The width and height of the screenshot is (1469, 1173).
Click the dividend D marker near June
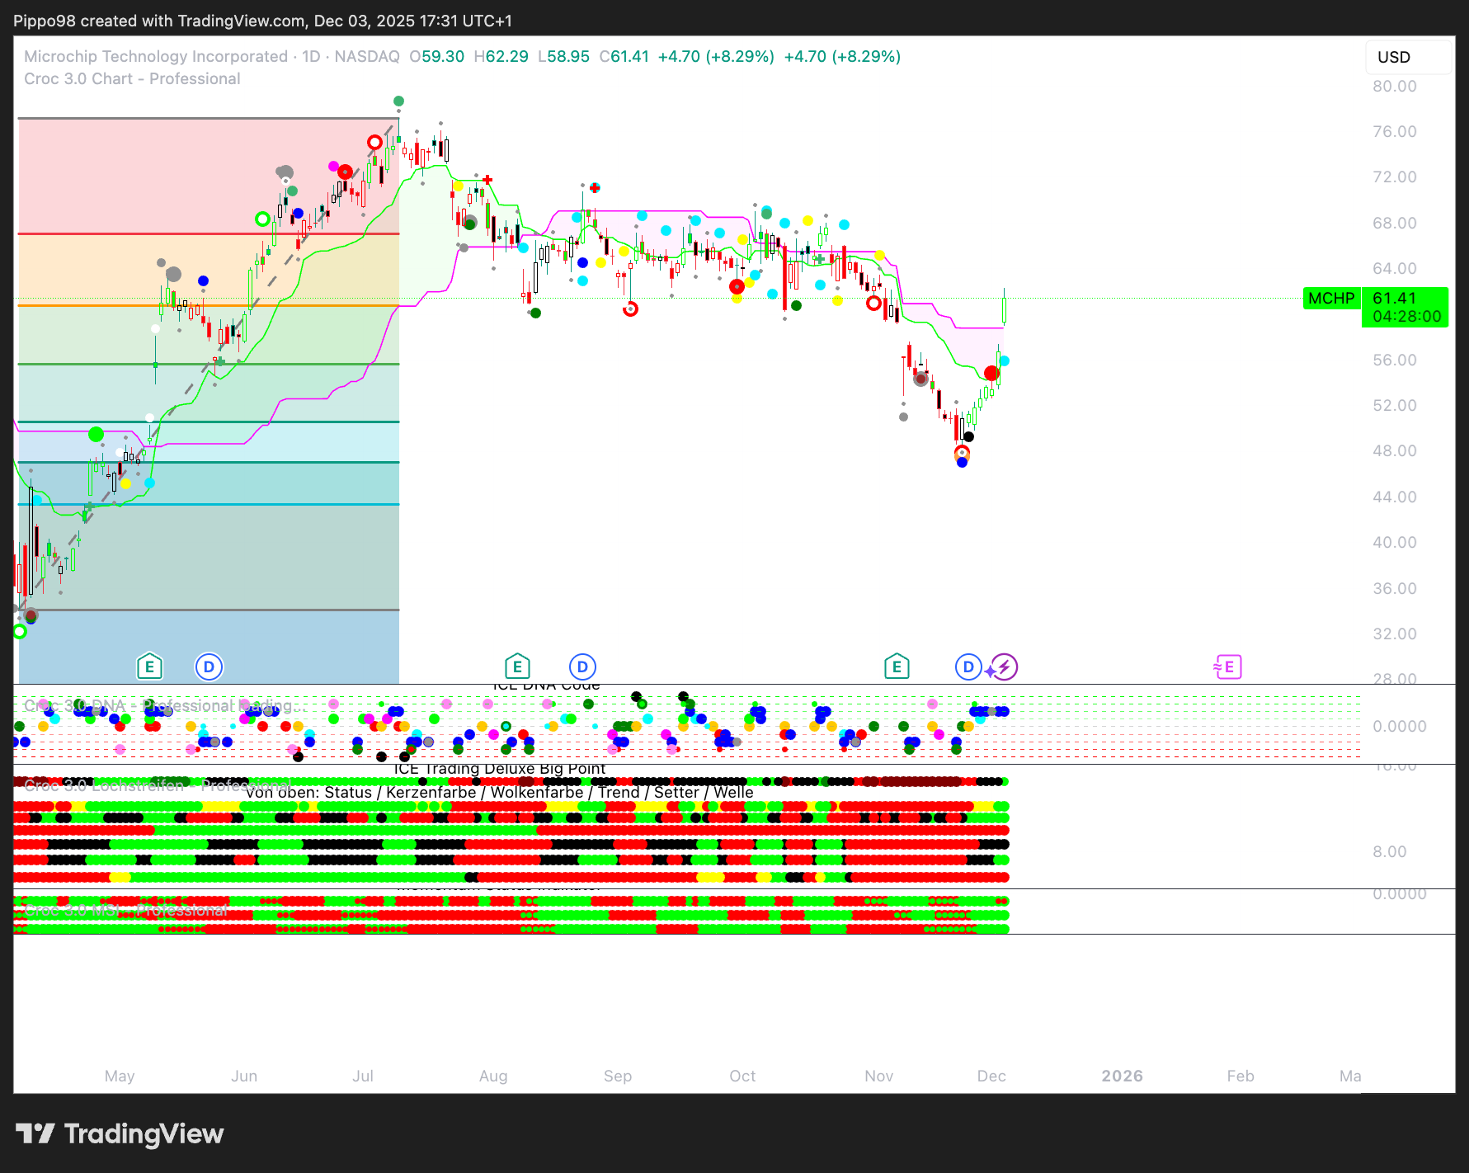pos(209,667)
